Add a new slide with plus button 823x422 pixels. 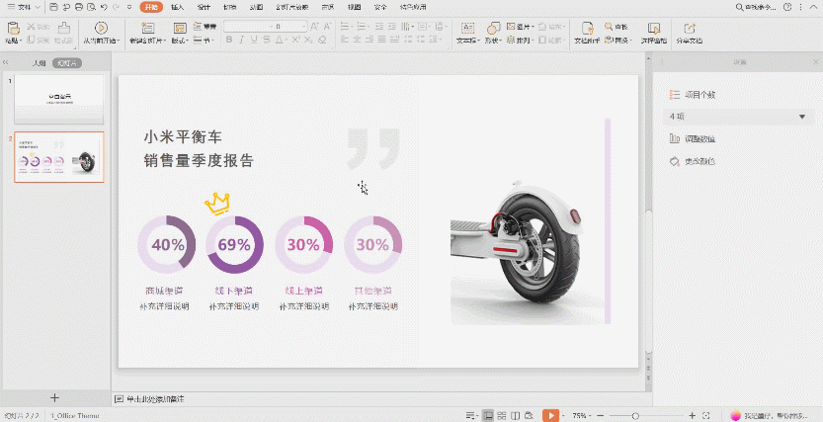[54, 398]
